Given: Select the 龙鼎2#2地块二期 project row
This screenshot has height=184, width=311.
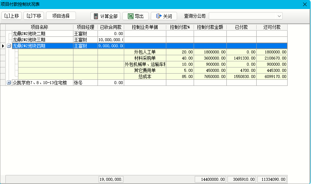Looking at the screenshot, I should coord(29,34).
